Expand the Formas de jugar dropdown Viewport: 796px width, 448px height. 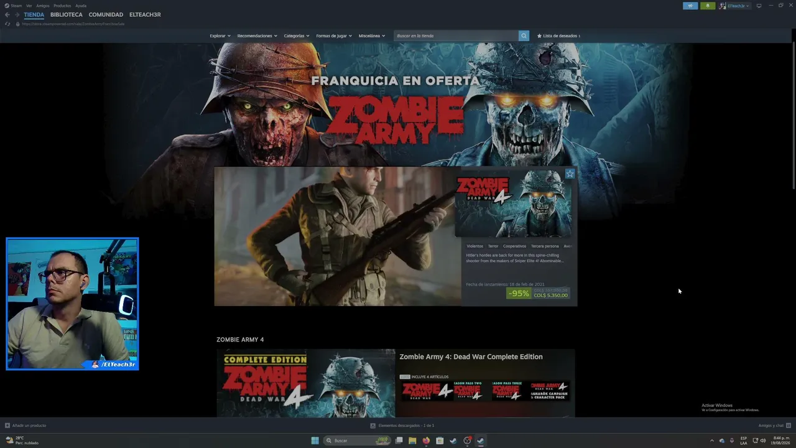(334, 36)
